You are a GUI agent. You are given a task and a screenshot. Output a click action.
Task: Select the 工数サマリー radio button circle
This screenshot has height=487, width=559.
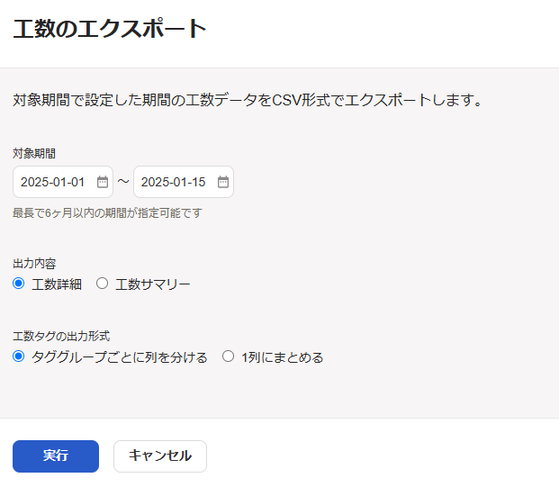[x=102, y=284]
